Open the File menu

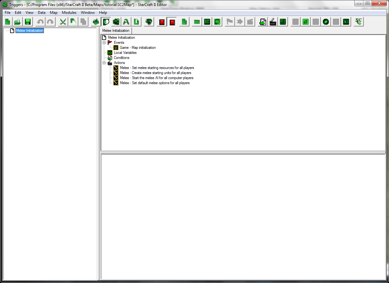(x=8, y=13)
